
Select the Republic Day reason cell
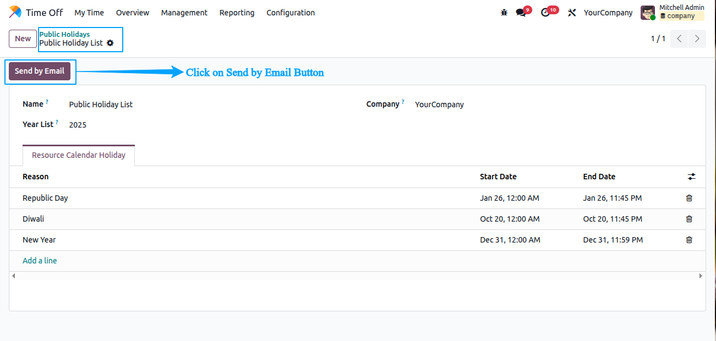45,198
